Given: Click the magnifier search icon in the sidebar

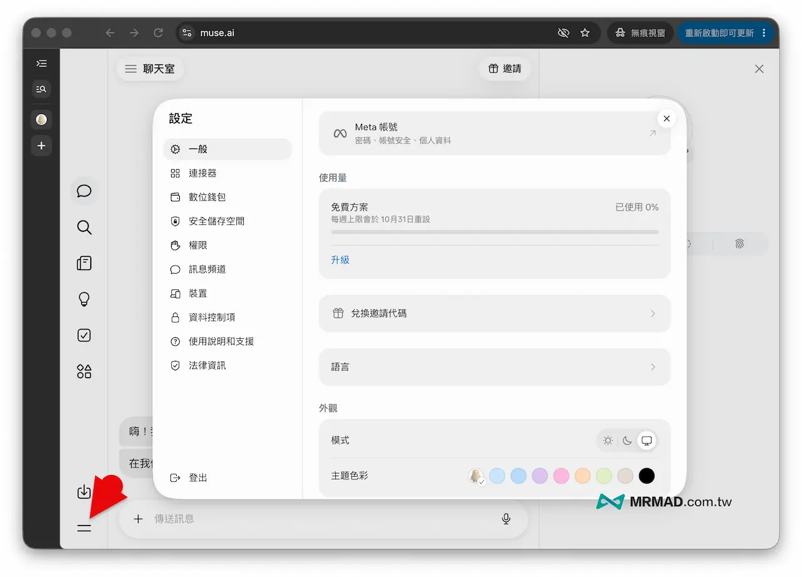Looking at the screenshot, I should (x=84, y=227).
